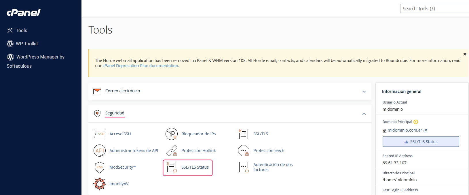Open the Acceso SSH icon
This screenshot has width=469, height=195.
click(x=100, y=134)
